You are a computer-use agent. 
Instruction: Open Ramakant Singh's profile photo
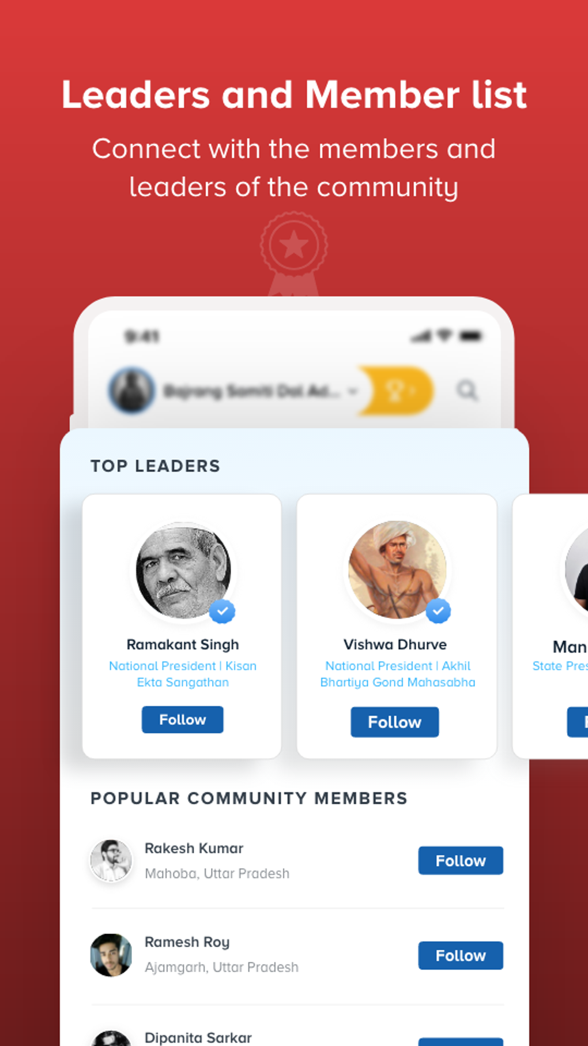click(x=183, y=571)
